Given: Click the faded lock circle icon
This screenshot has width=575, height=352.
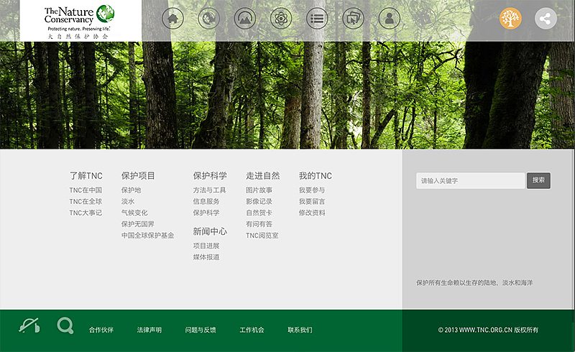Looking at the screenshot, I should point(425,19).
